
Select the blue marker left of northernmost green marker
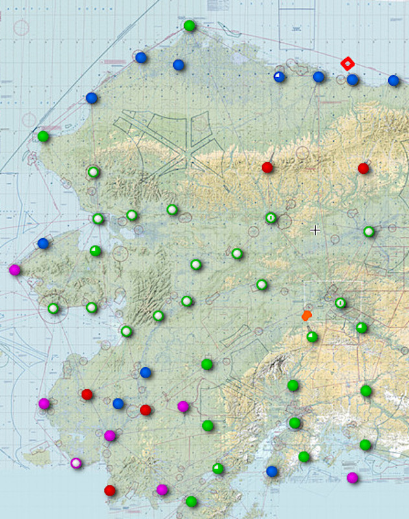(141, 58)
